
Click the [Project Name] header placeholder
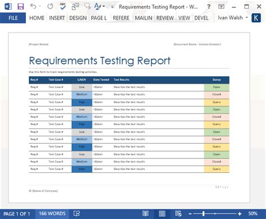(x=39, y=44)
